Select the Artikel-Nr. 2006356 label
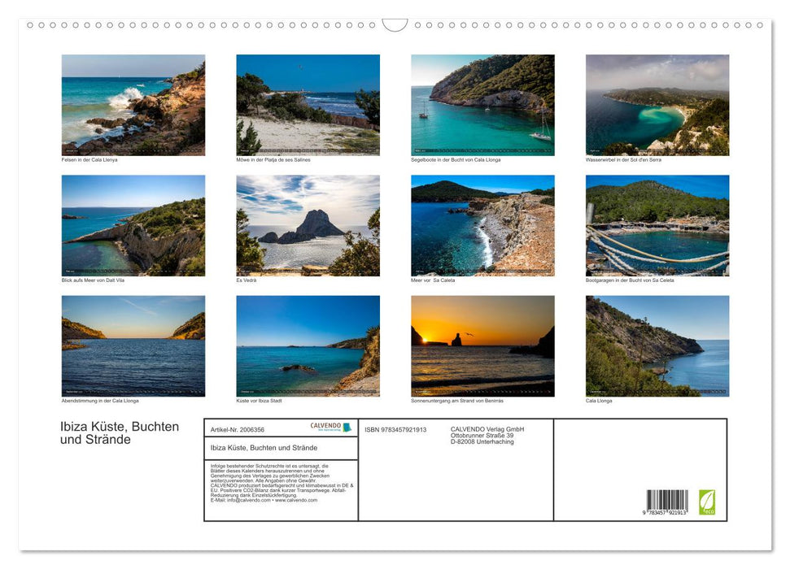Screen dimensions: 790x569 point(238,429)
